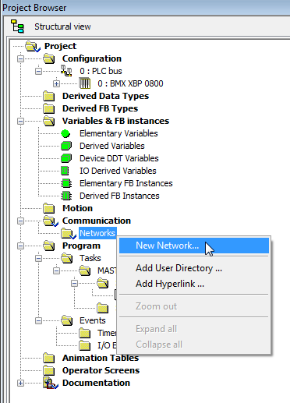Select Elementary FB Instances label

click(126, 183)
